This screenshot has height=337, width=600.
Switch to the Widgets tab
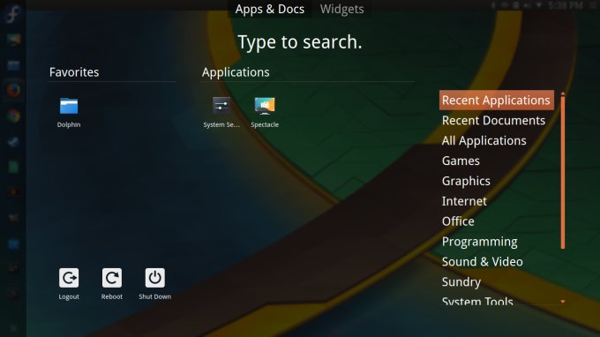coord(341,9)
